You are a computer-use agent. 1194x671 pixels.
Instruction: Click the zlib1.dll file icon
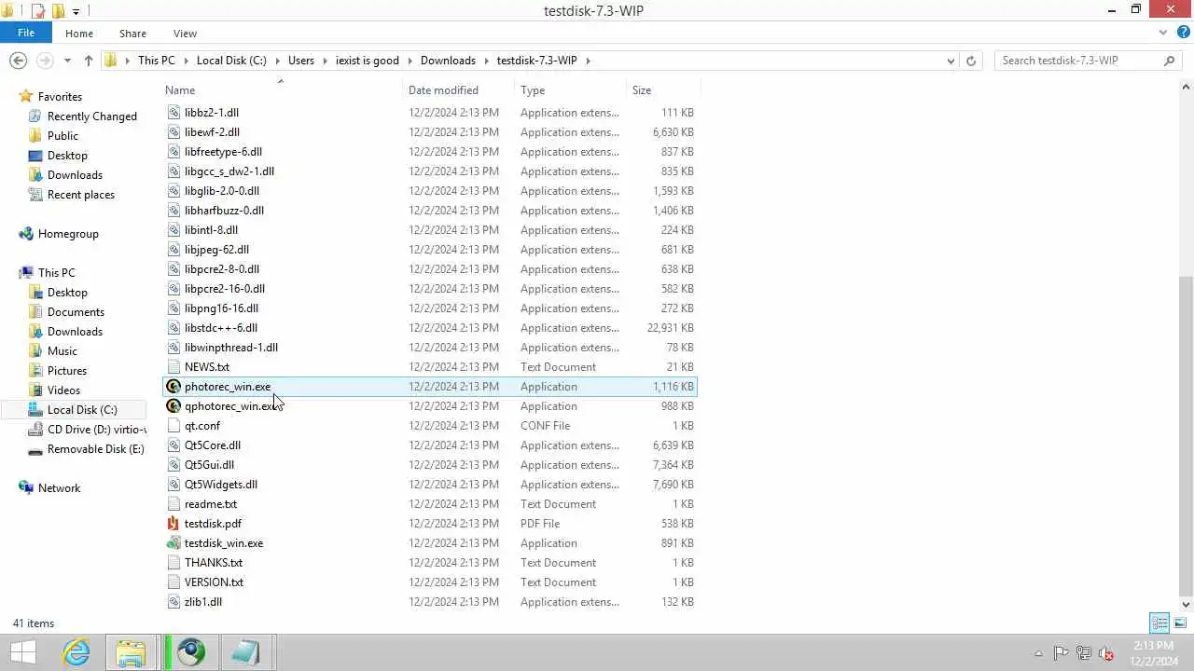tap(174, 602)
